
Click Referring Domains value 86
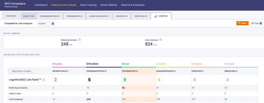[123, 88]
